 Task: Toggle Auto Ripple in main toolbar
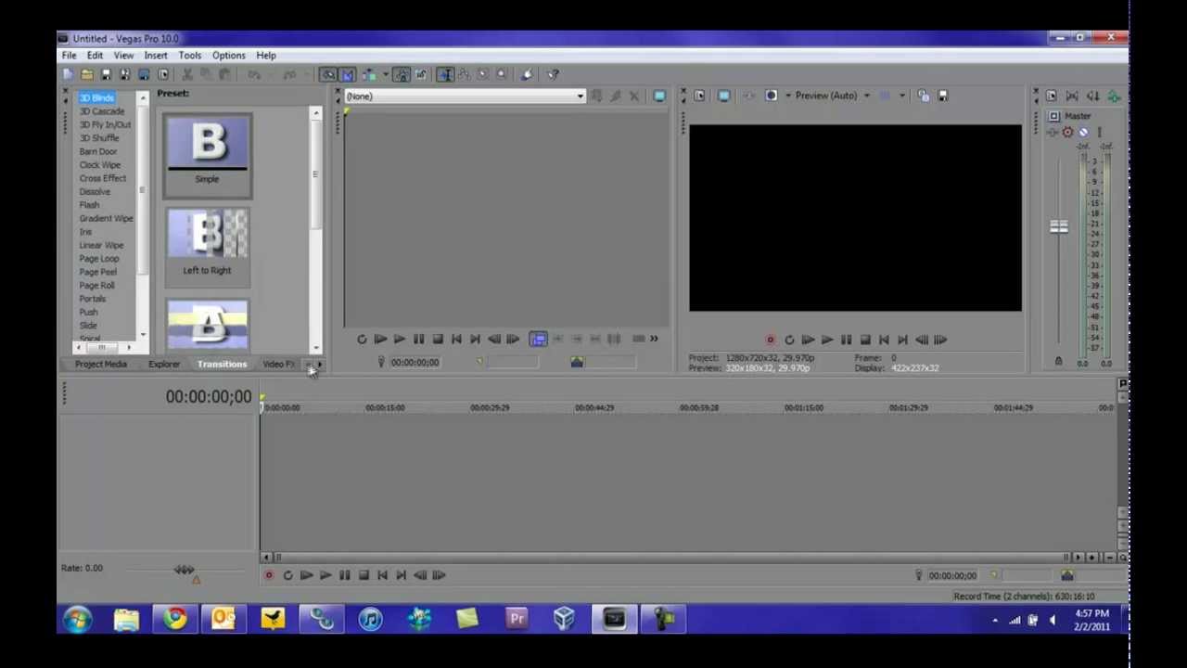[x=369, y=74]
